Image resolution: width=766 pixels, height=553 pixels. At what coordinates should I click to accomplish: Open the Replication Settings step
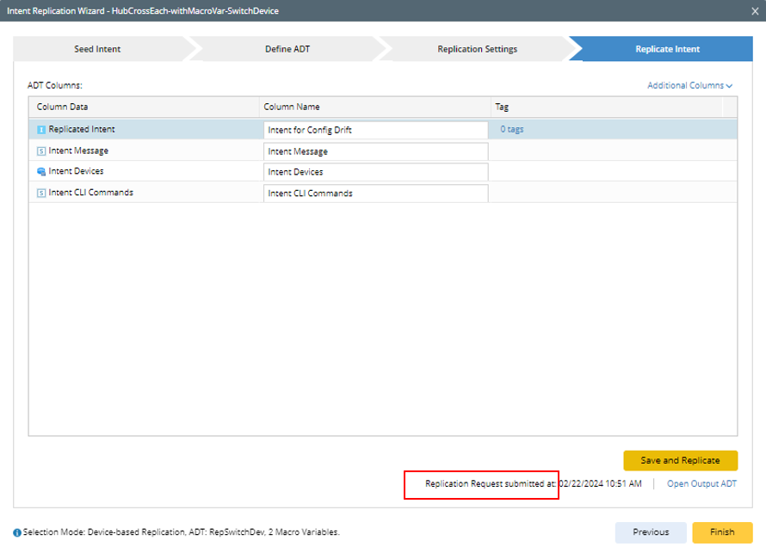[477, 49]
